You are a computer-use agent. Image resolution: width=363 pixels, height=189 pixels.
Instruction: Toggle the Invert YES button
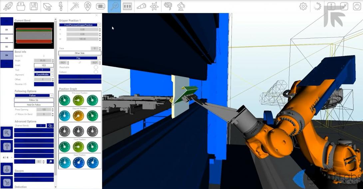[x=44, y=65]
